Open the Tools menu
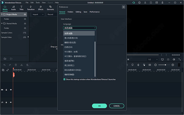Screen dimensions: 184x115 (x=38, y=2)
